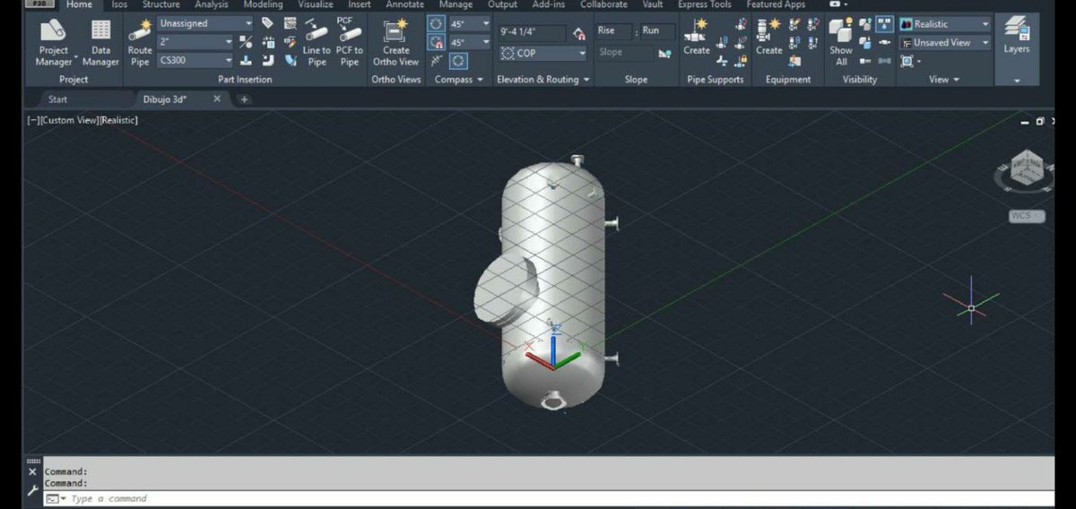The height and width of the screenshot is (509, 1076).
Task: Create an Ortho View
Action: coord(395,42)
